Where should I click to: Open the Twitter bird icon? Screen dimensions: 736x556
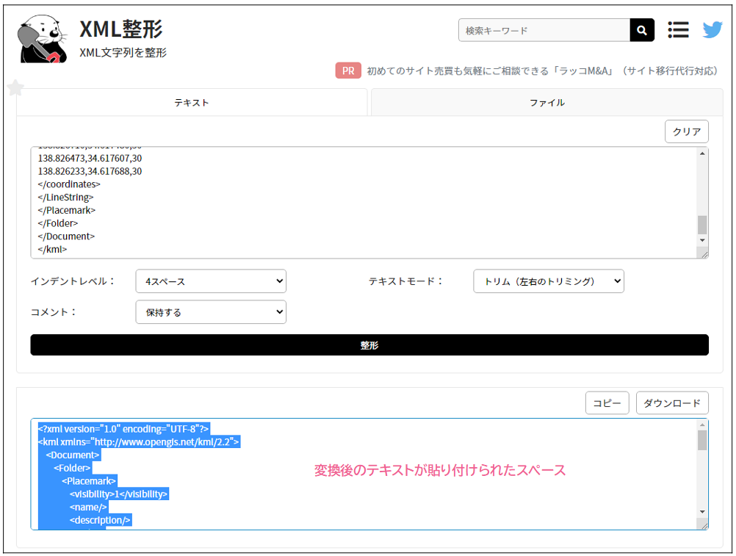712,30
